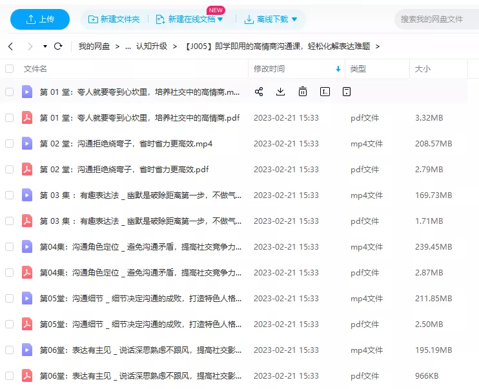Screen dimensions: 479x389
Task: Navigate to 我的网盘 in breadcrumb
Action: 94,46
